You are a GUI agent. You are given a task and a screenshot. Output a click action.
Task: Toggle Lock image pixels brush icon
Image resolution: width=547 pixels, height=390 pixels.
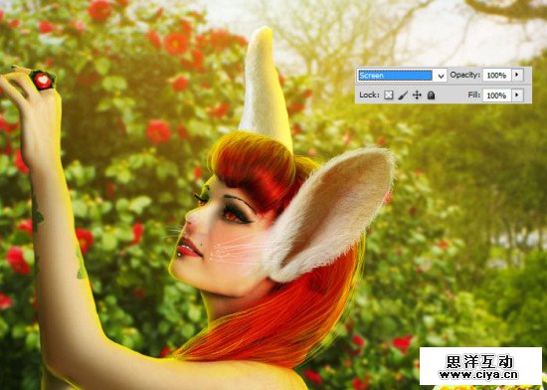coord(403,96)
